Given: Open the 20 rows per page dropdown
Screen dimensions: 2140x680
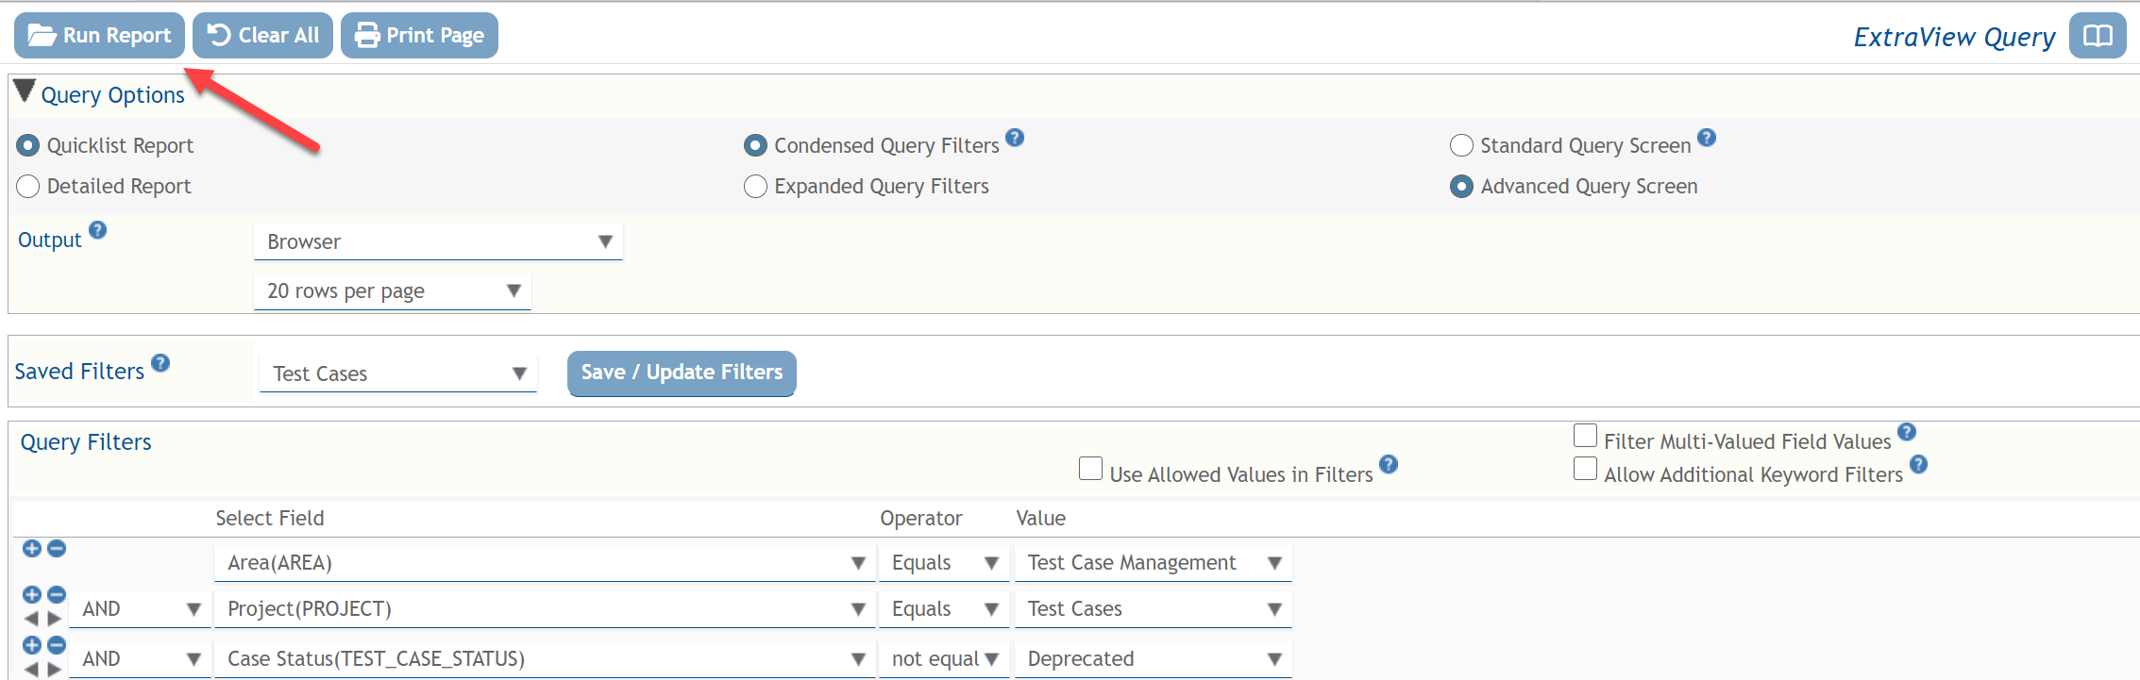Looking at the screenshot, I should tap(392, 291).
